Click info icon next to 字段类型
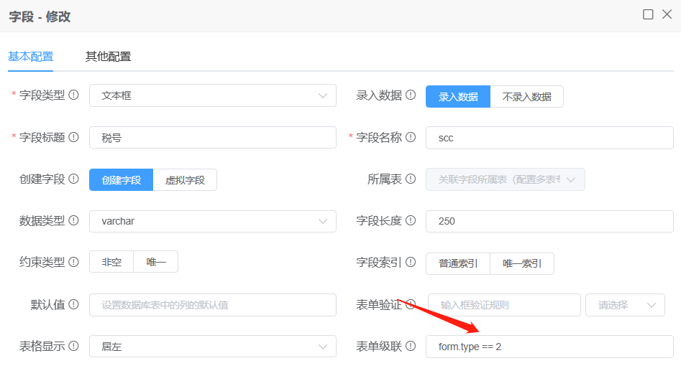The image size is (681, 376). [73, 95]
